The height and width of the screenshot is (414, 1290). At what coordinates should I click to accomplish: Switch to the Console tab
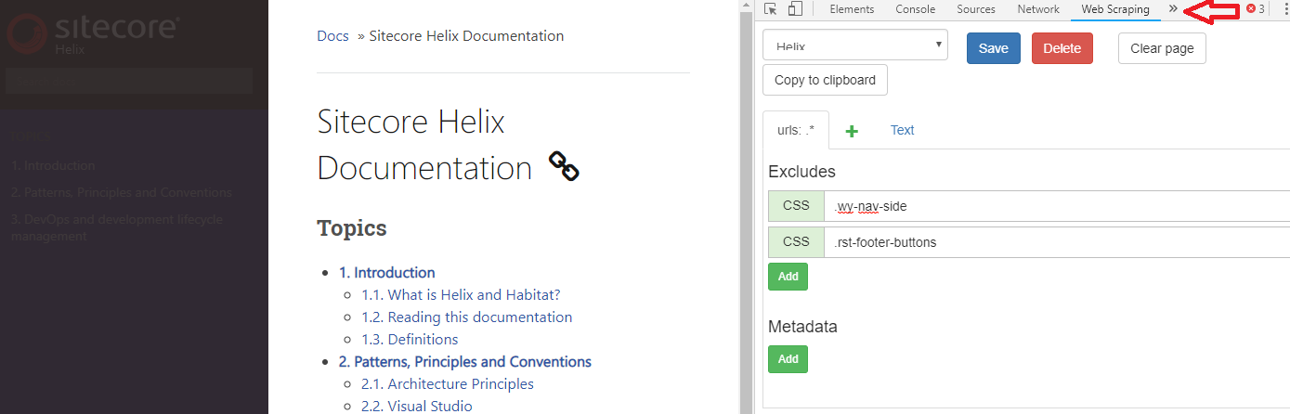coord(915,9)
